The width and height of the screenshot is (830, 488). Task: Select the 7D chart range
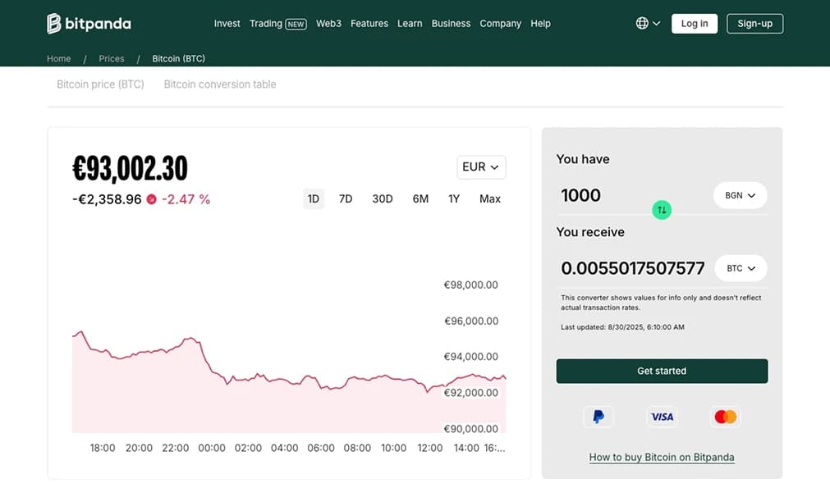(x=346, y=198)
